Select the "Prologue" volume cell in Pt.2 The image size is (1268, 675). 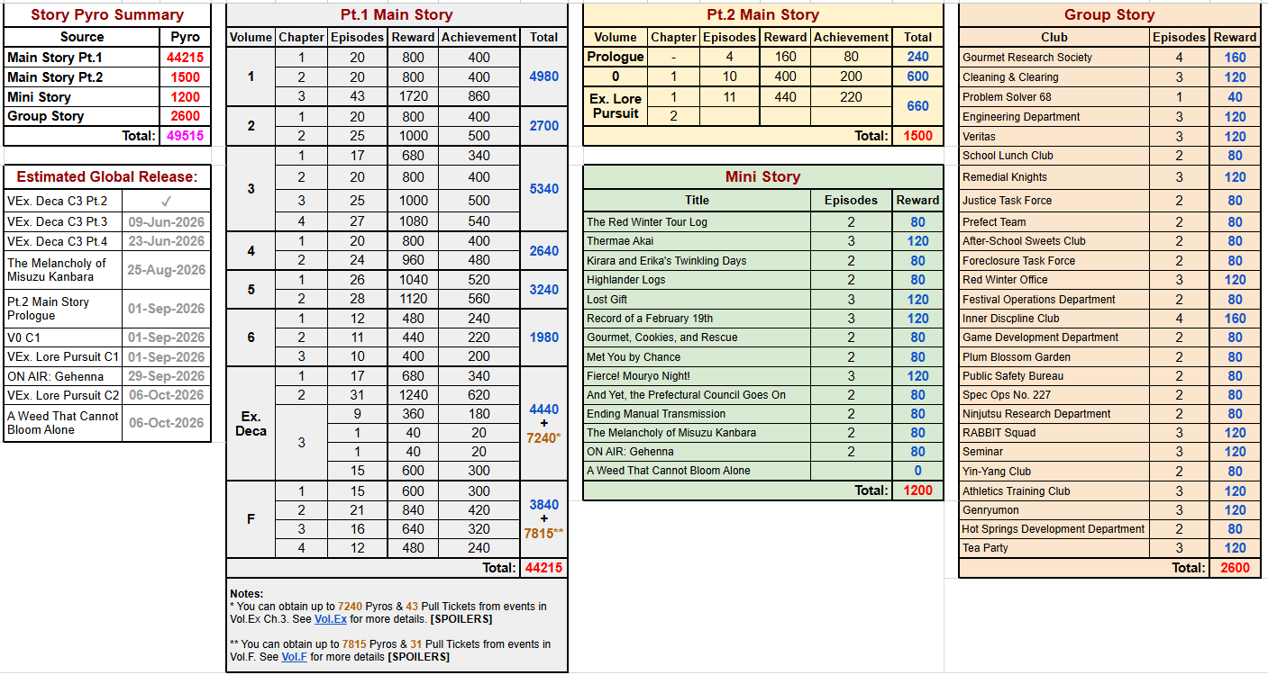click(x=616, y=57)
